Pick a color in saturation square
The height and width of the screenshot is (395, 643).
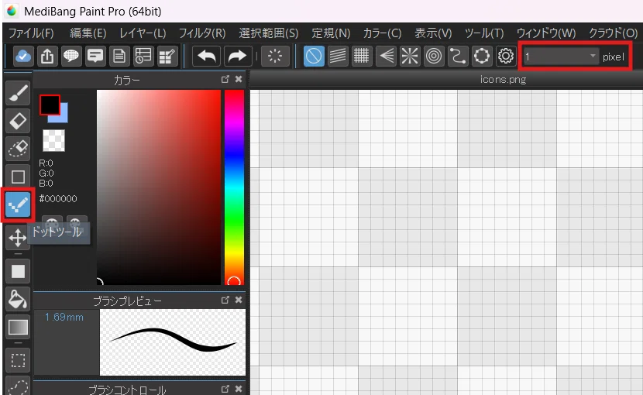pyautogui.click(x=159, y=187)
